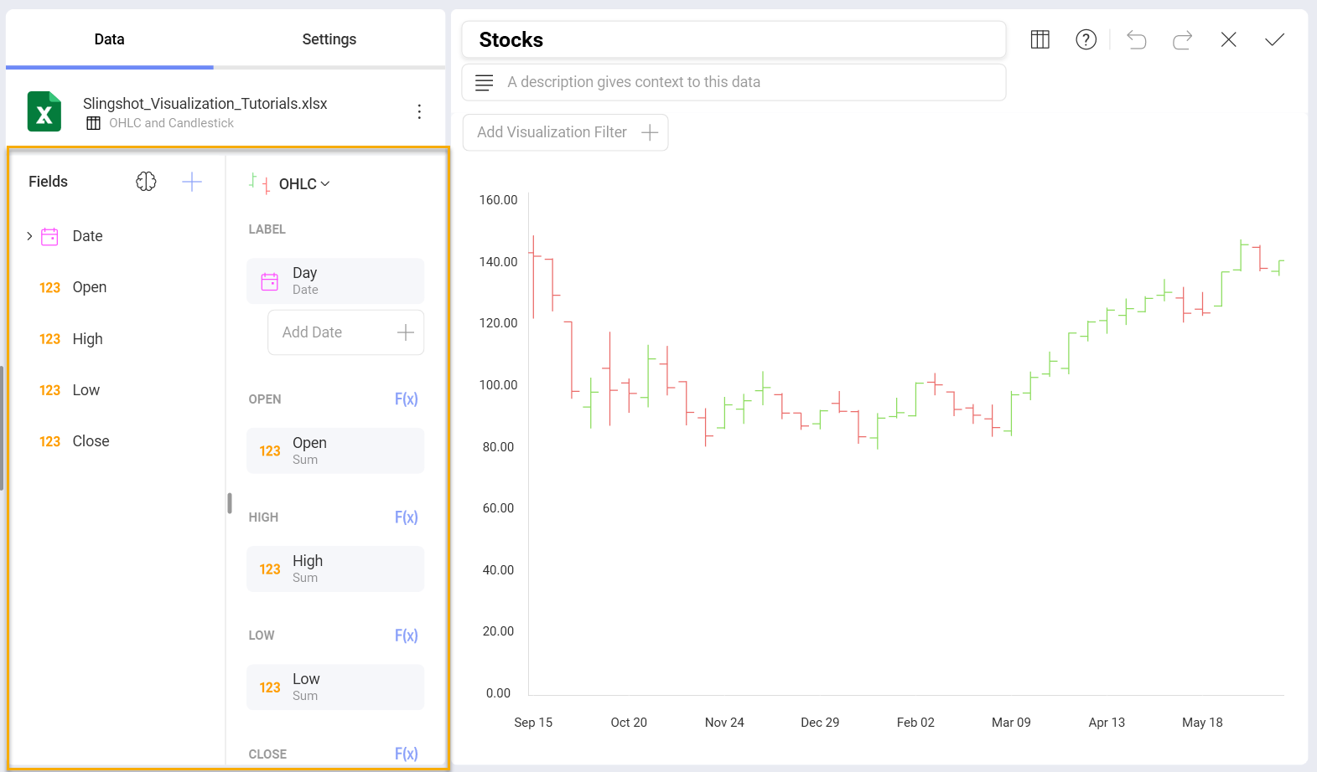Click the Add Visualization Filter button
1317x772 pixels.
566,132
